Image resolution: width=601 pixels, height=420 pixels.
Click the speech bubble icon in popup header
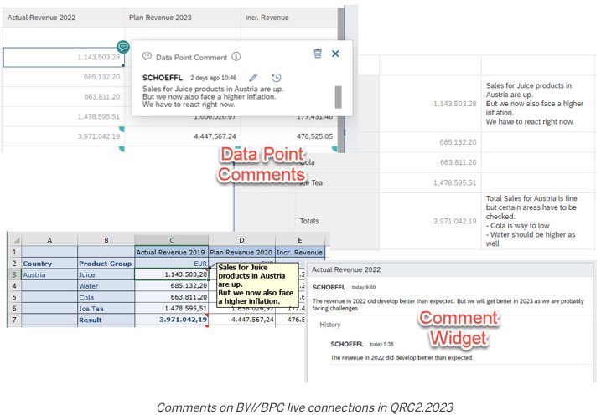147,56
